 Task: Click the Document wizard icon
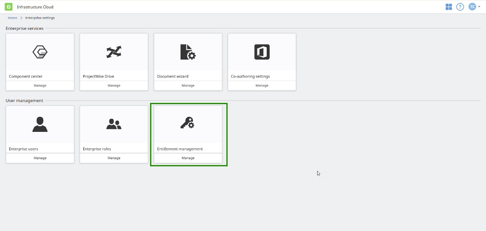click(x=188, y=52)
